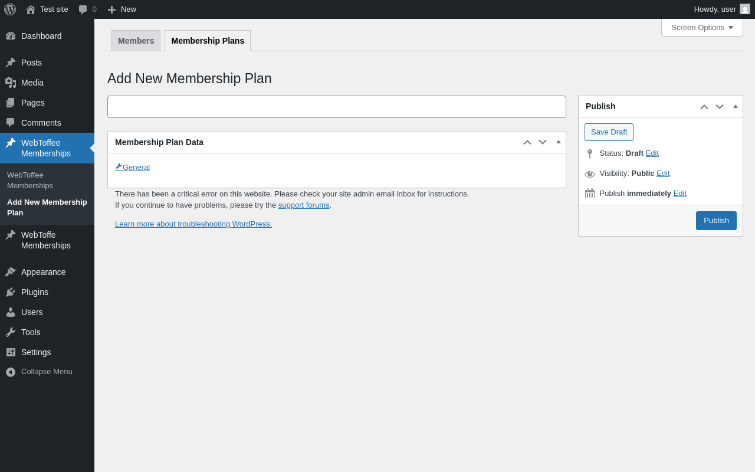Click the user avatar icon
The height and width of the screenshot is (472, 755).
click(745, 9)
